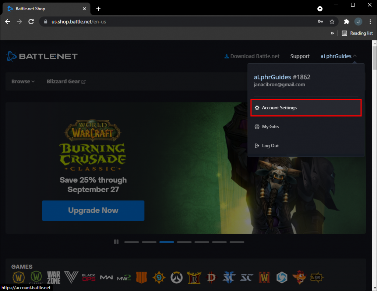Screen dimensions: 377x291
Task: Select the World of Warcraft game icon
Action: pos(19,277)
